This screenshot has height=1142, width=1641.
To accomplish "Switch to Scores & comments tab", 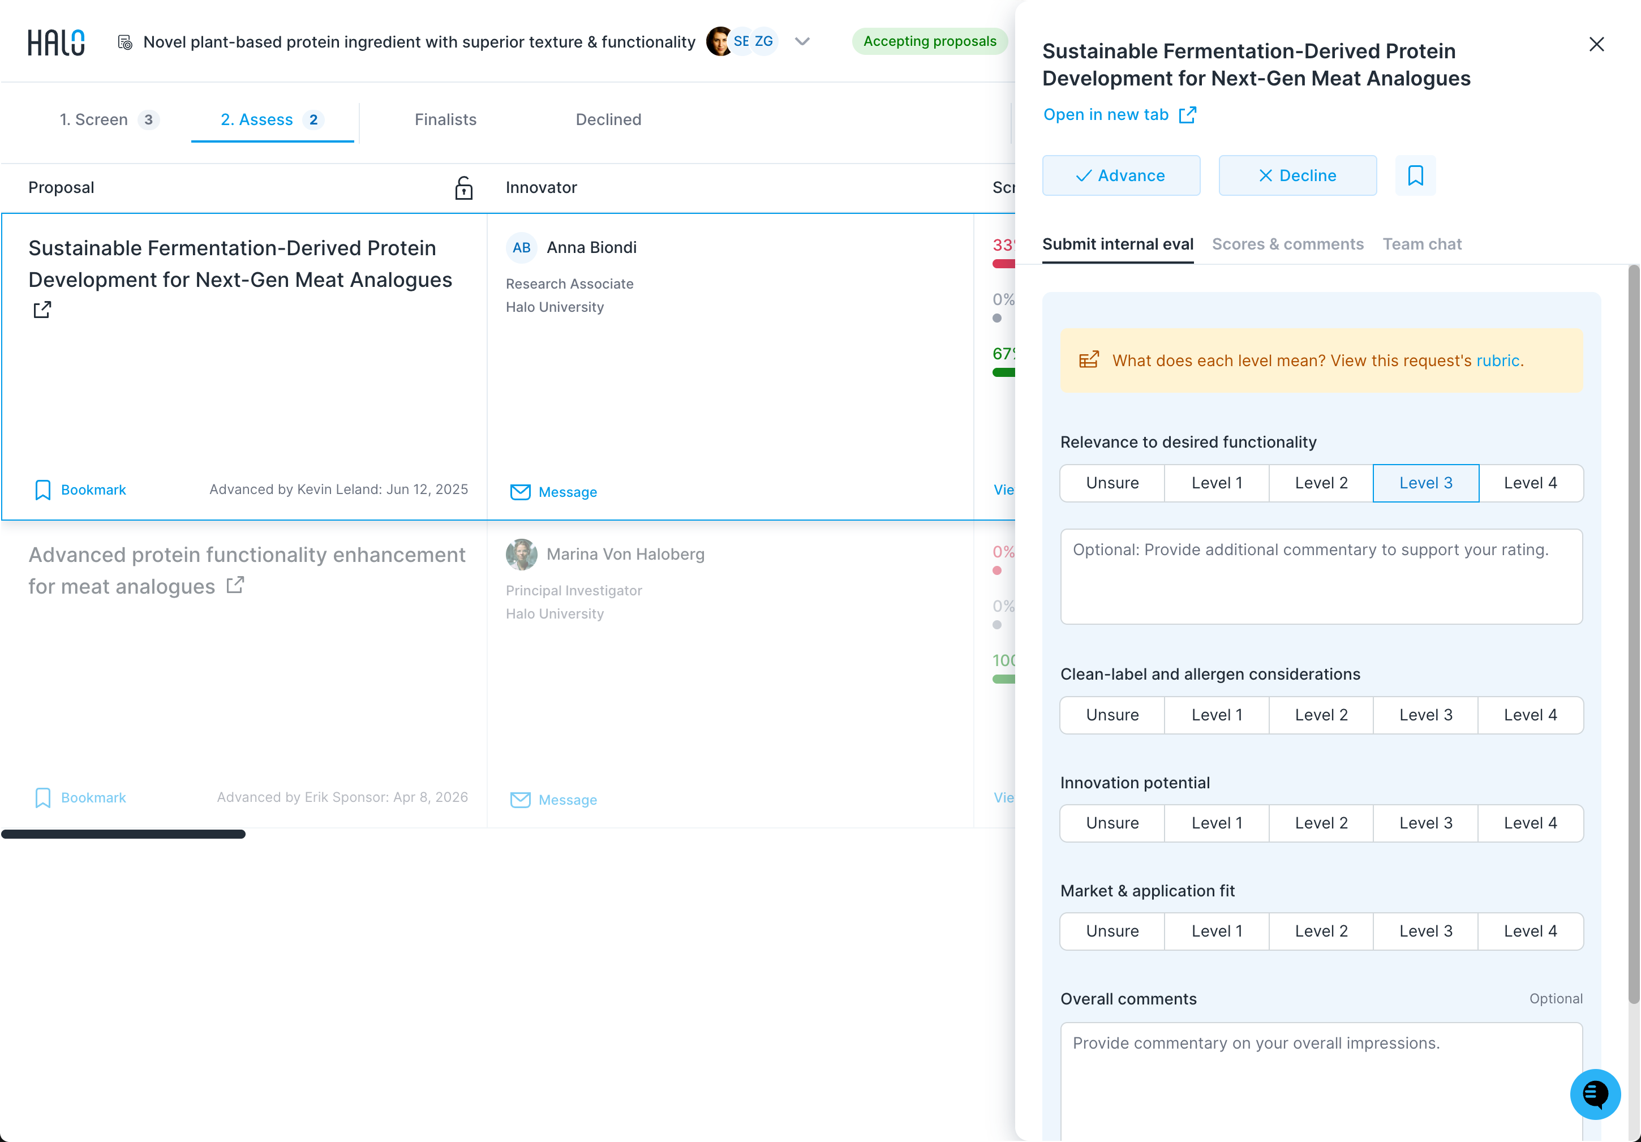I will pos(1287,244).
